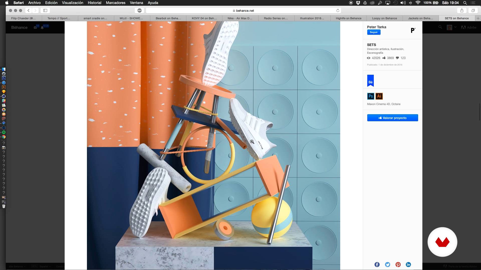
Task: Switch to the Jackets on Behance tab
Action: (x=420, y=18)
